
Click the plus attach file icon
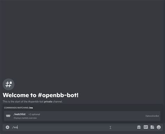[8, 127]
